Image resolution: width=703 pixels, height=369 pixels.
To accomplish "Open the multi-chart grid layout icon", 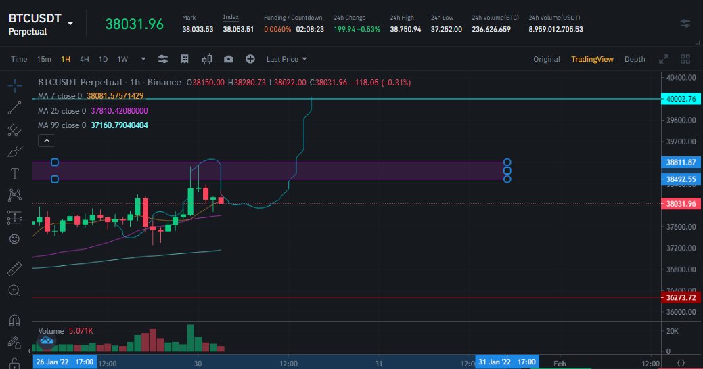I will point(685,59).
